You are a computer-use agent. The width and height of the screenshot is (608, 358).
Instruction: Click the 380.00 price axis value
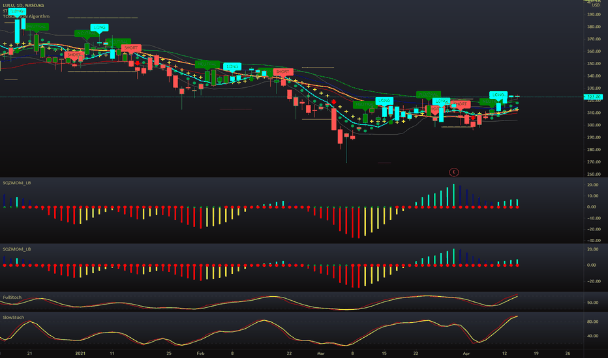click(594, 27)
